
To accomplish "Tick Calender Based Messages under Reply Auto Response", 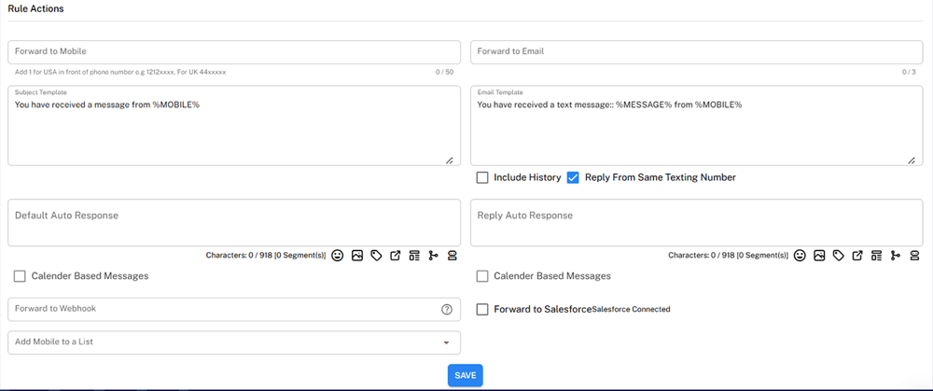I will click(x=482, y=276).
